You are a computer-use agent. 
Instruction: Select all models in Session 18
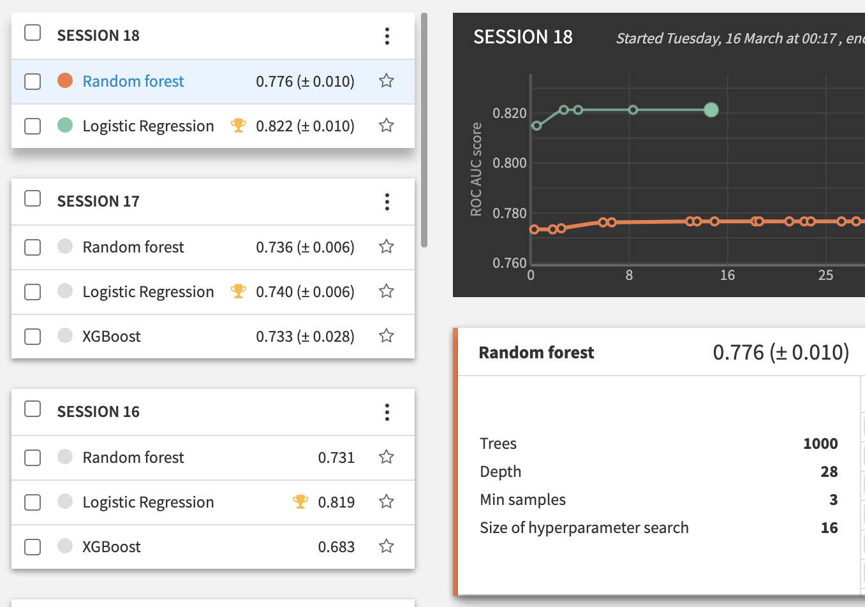pos(33,33)
